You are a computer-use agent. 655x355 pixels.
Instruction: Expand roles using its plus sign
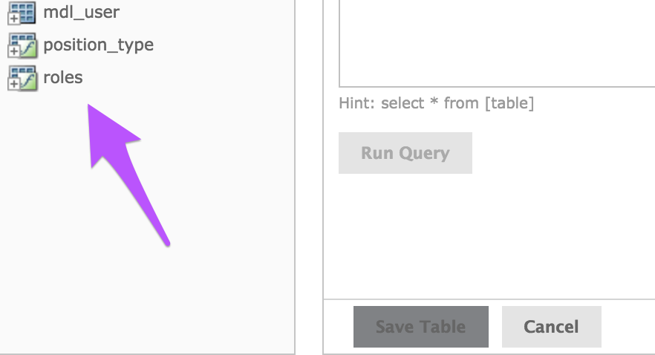[13, 83]
